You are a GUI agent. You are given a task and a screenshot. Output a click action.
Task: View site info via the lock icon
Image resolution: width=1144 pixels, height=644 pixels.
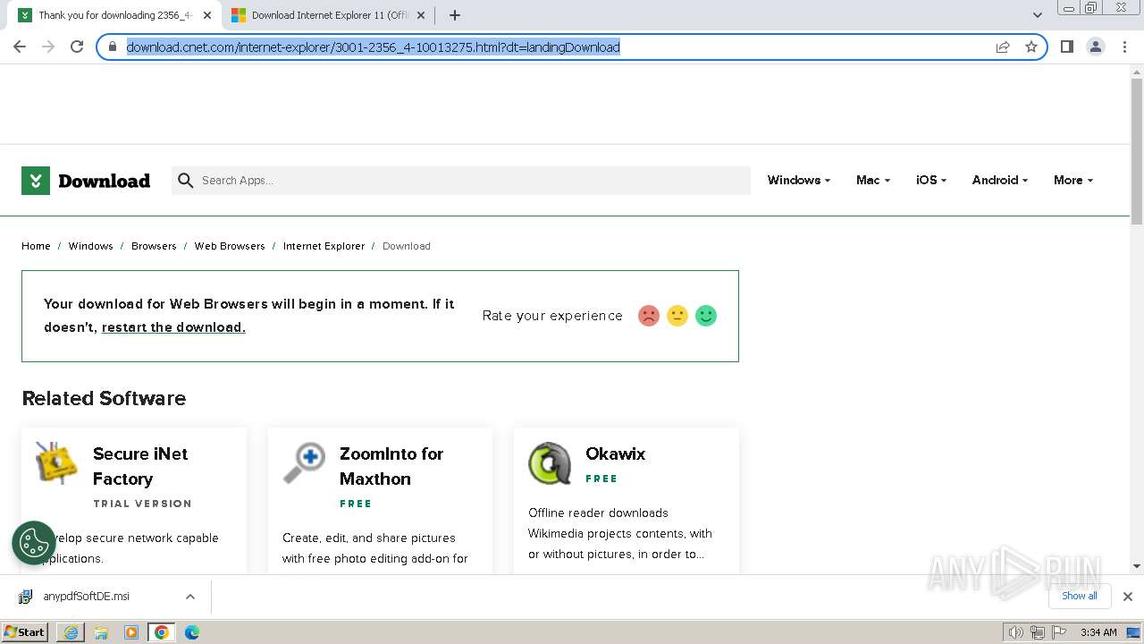coord(113,47)
